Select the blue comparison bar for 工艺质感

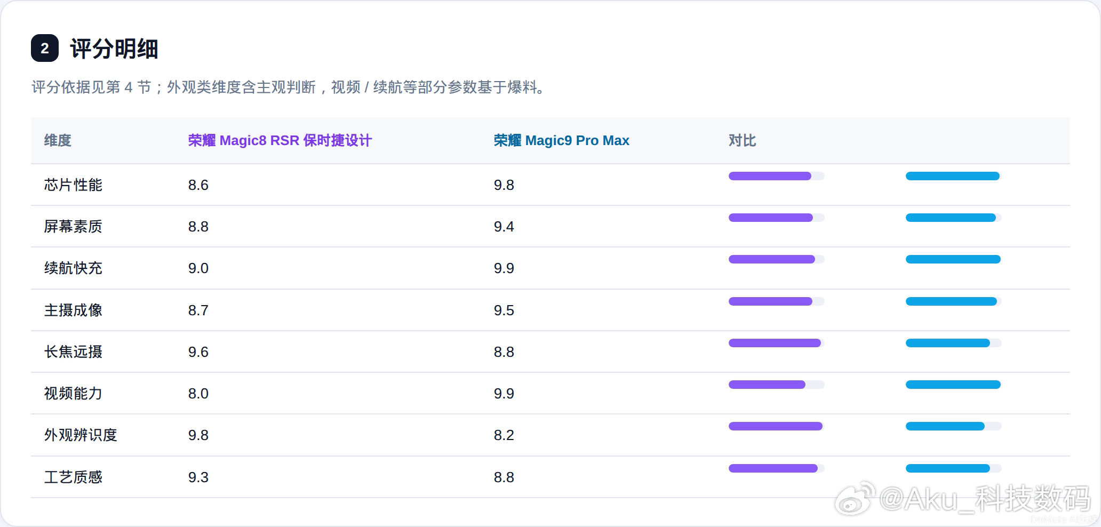coord(948,468)
